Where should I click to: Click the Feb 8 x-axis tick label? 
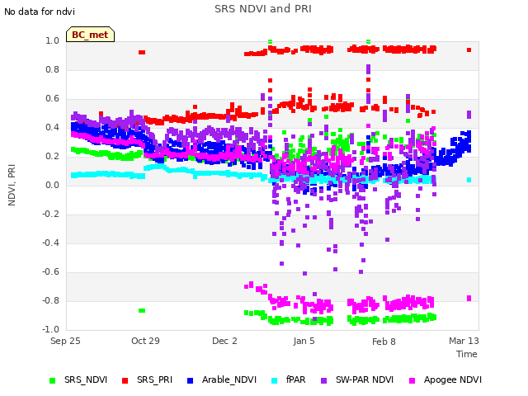click(x=384, y=342)
